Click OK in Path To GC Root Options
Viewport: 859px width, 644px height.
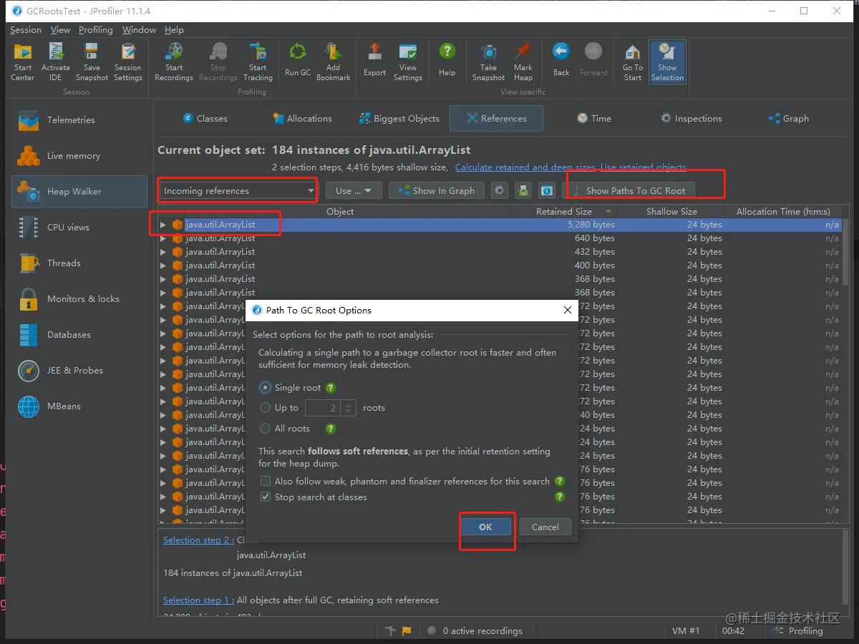click(x=485, y=527)
